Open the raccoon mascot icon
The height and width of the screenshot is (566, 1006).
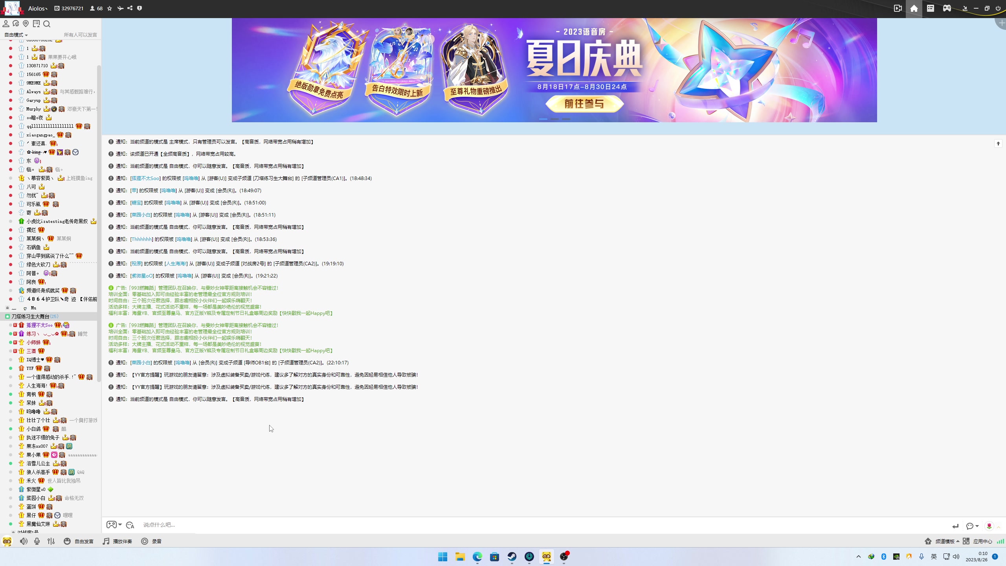coord(7,541)
